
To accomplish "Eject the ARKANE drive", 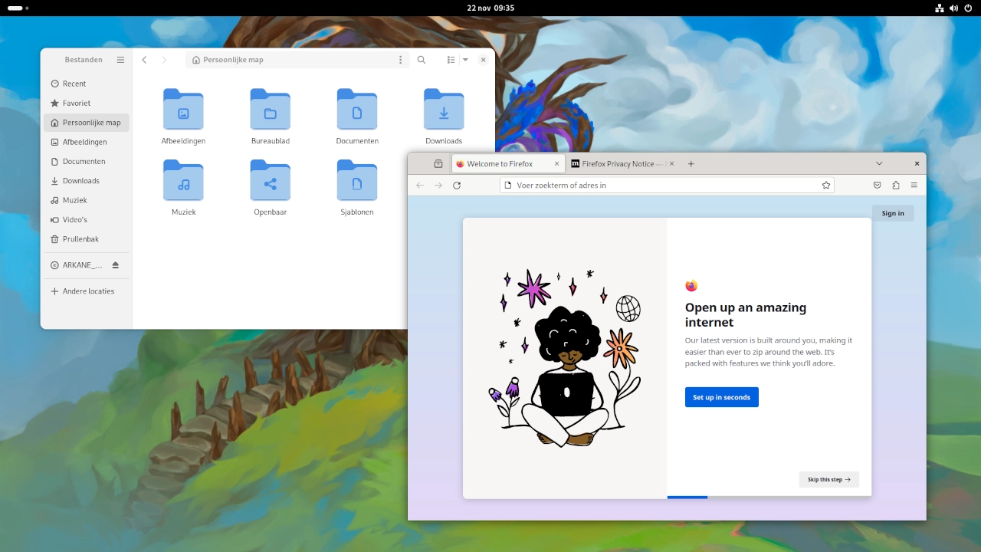I will [116, 265].
